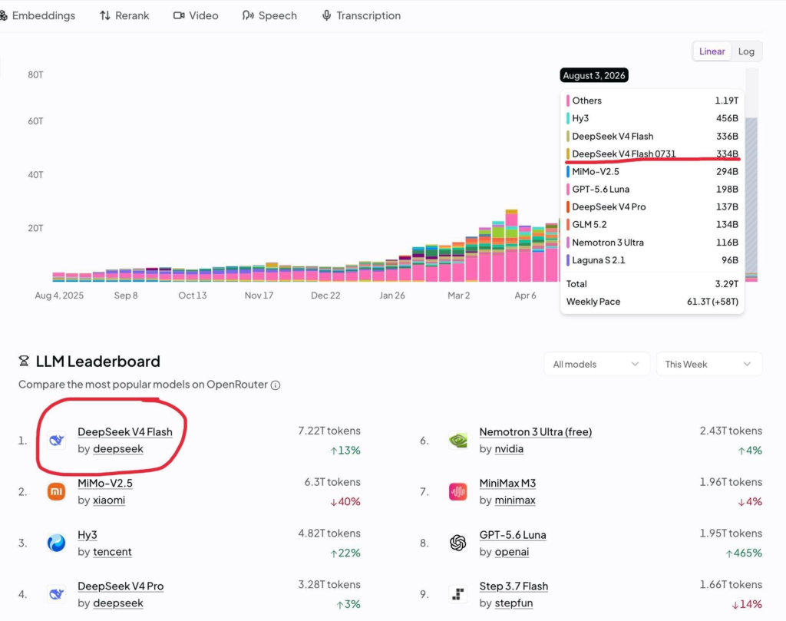Click the 40% decrease figure for MiMo-V2.5
The width and height of the screenshot is (786, 621).
coord(345,502)
